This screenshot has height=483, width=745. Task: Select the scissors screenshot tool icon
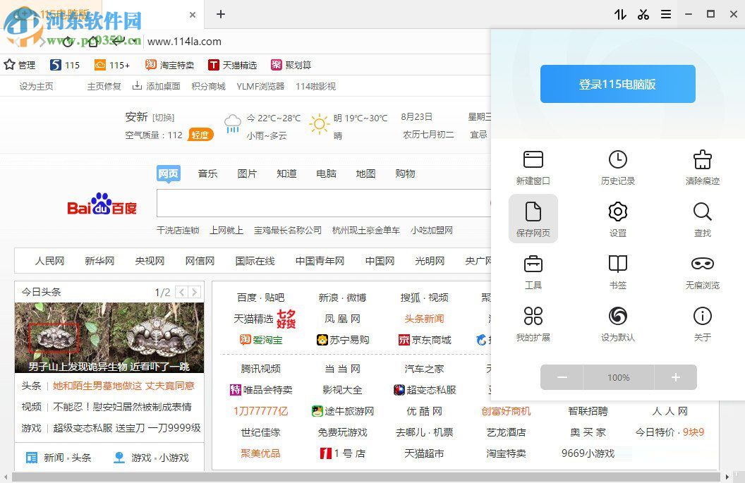pos(643,14)
